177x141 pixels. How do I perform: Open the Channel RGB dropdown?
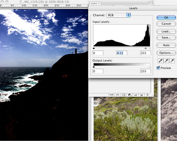click(118, 15)
